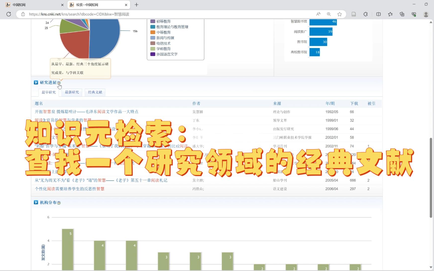Click author name 冯铁山

[198, 189]
